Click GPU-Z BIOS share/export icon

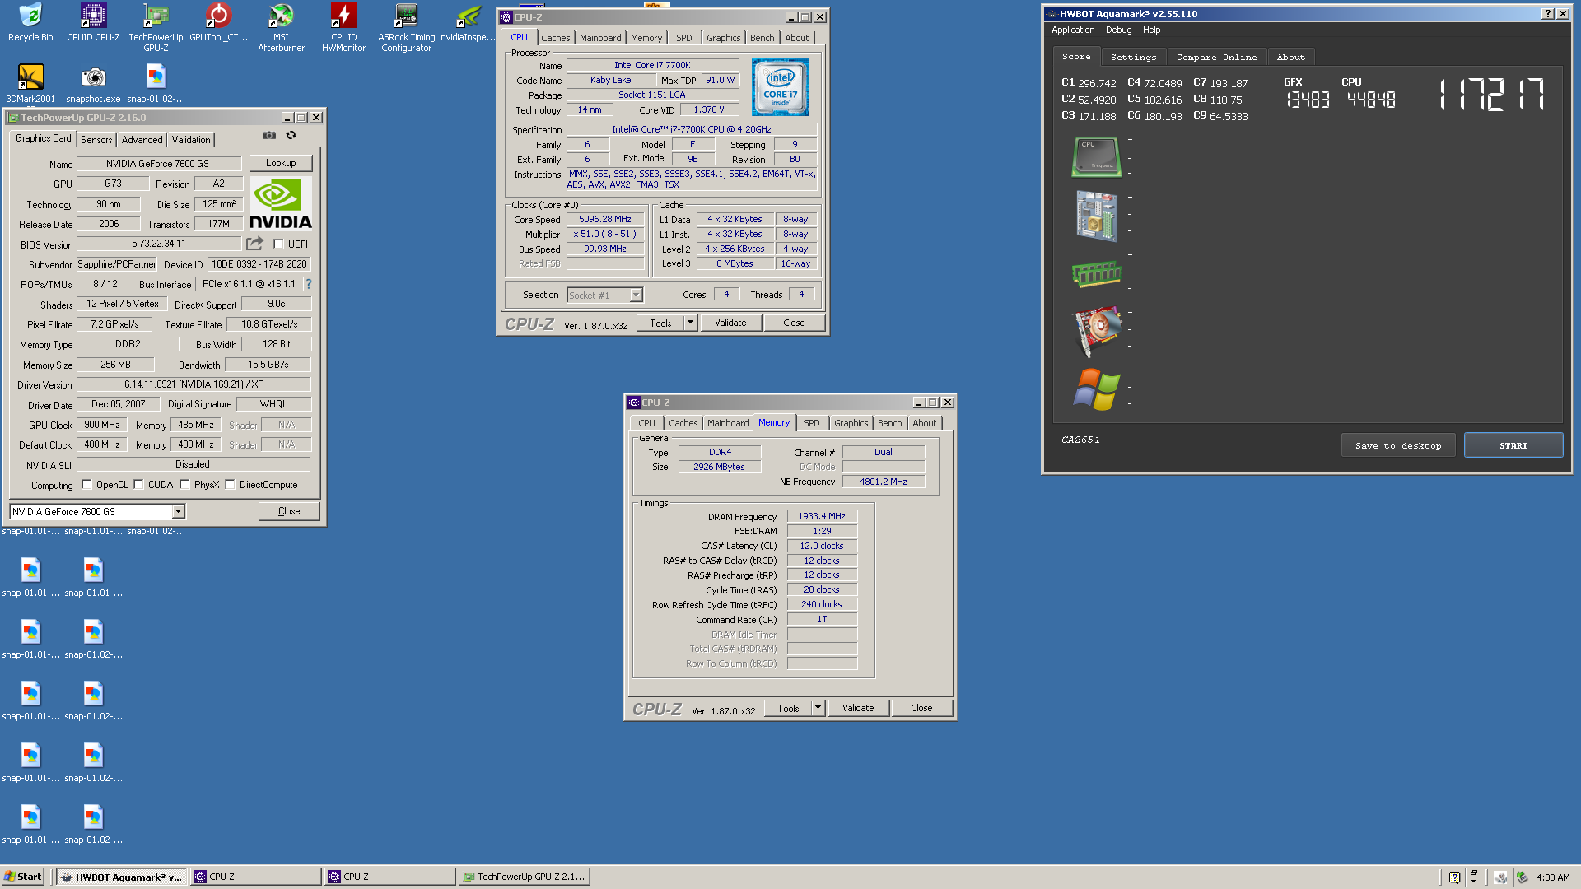point(254,244)
